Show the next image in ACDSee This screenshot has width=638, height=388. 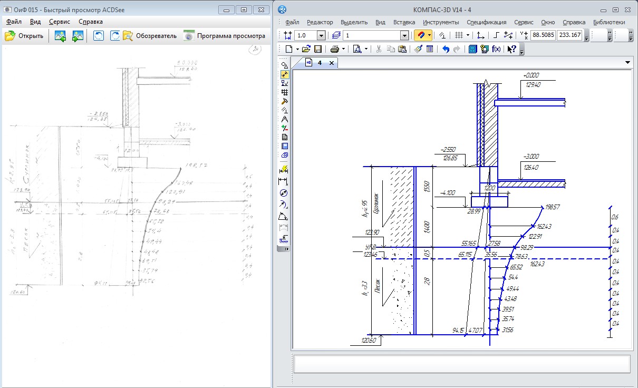point(78,36)
